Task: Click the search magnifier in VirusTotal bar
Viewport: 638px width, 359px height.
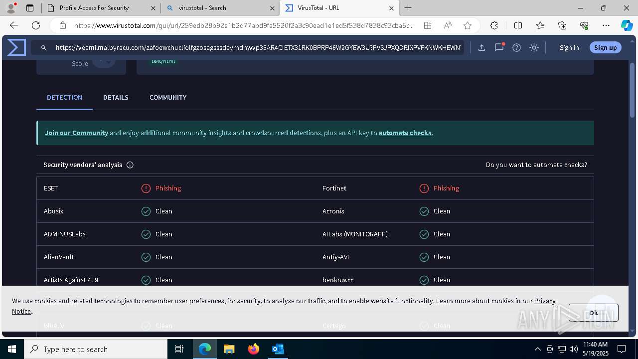Action: coord(44,47)
